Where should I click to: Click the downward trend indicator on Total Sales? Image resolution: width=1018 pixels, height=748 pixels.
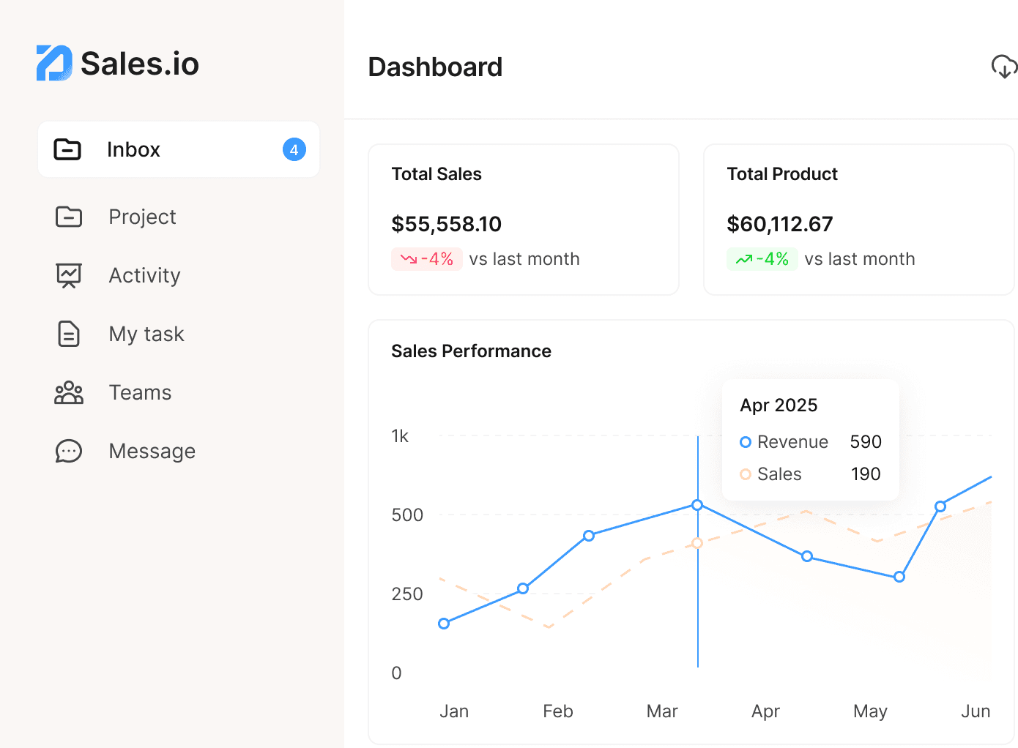426,258
